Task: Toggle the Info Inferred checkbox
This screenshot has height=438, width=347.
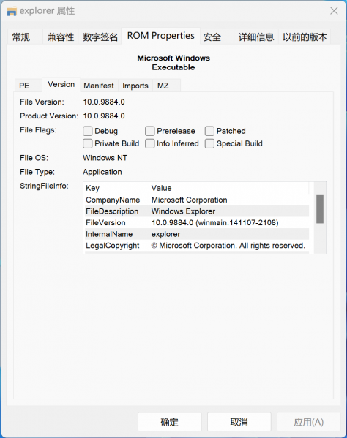Action: [x=149, y=143]
